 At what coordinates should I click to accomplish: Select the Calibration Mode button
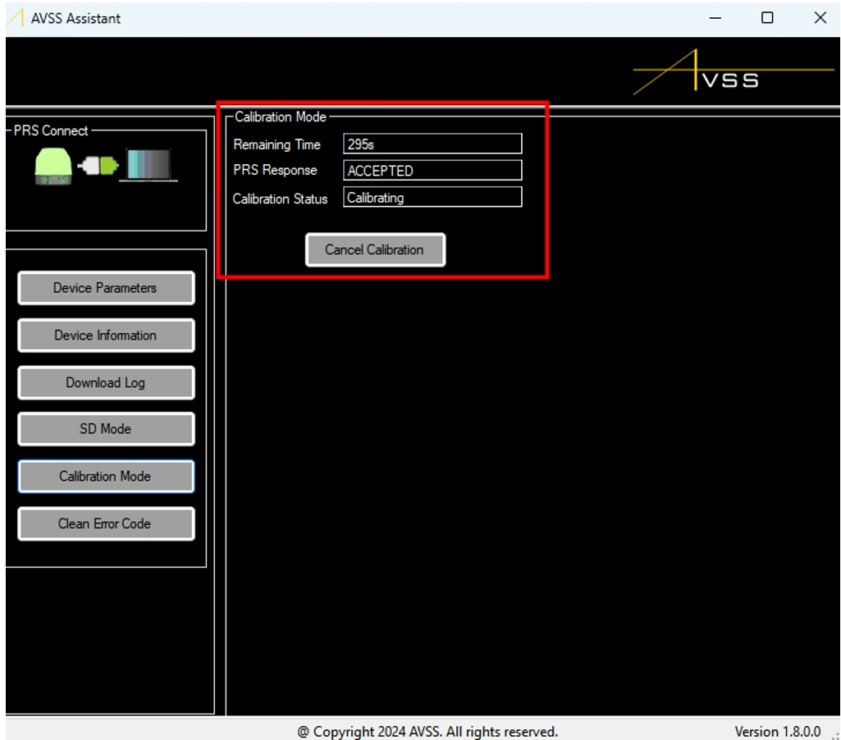[106, 477]
